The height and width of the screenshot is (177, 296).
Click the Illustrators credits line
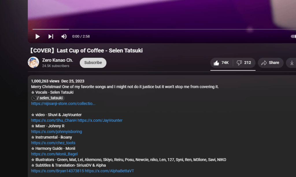(129, 160)
